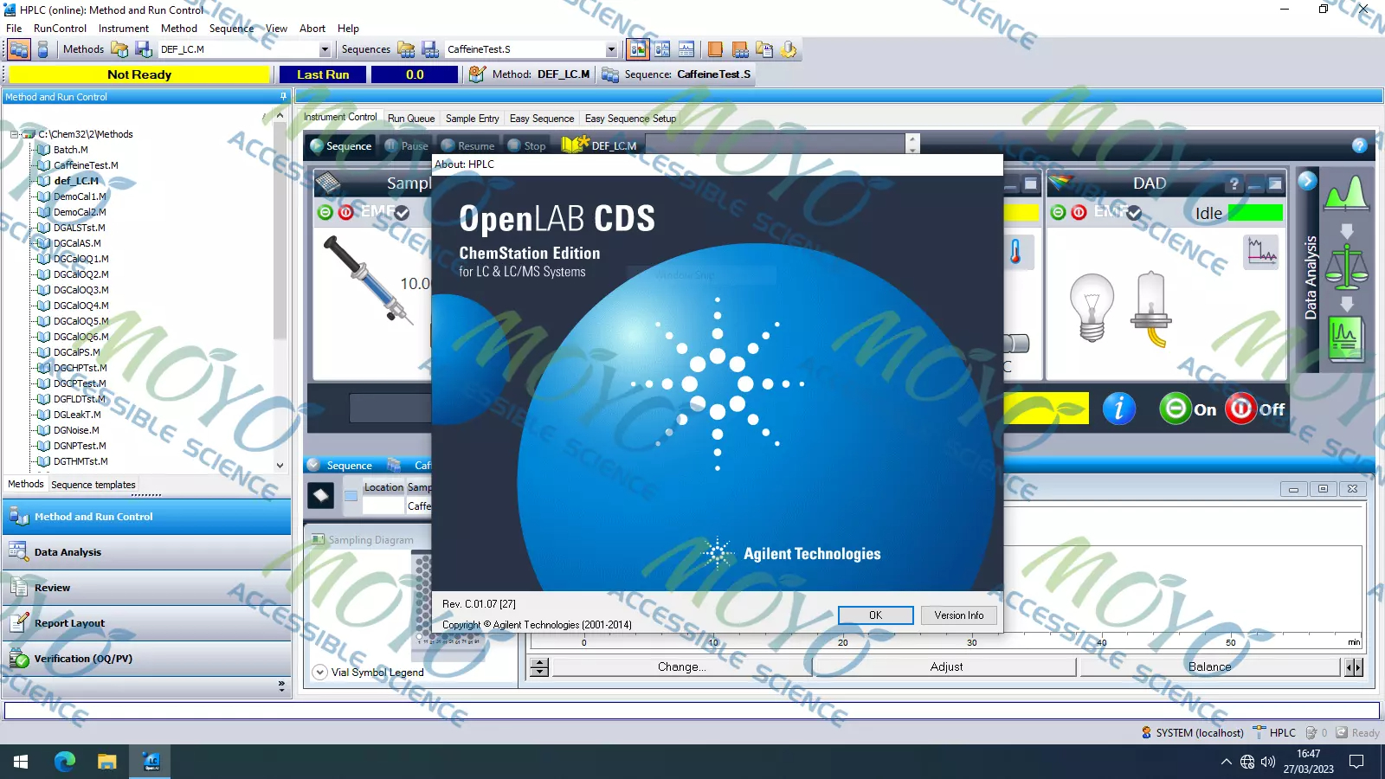Viewport: 1385px width, 779px height.
Task: Collapse the Data Analysis side panel arrow
Action: coord(1307,180)
